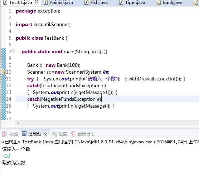Select the 控制台 (Console) view tab
199x173 pixels.
click(x=34, y=134)
